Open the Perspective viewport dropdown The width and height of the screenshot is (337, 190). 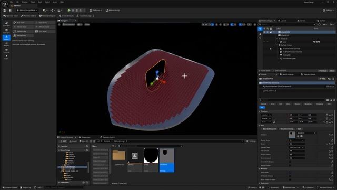click(69, 25)
